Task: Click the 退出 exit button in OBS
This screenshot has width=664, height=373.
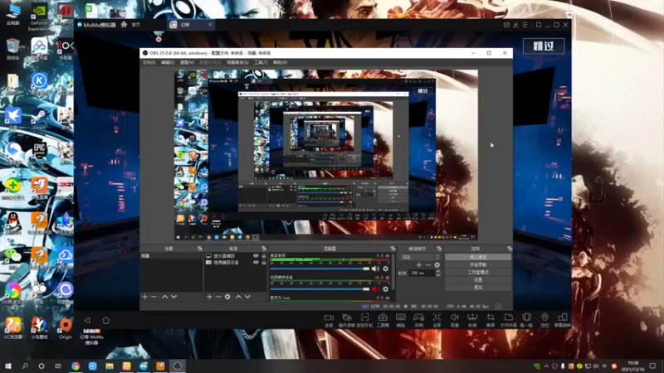Action: [x=478, y=288]
